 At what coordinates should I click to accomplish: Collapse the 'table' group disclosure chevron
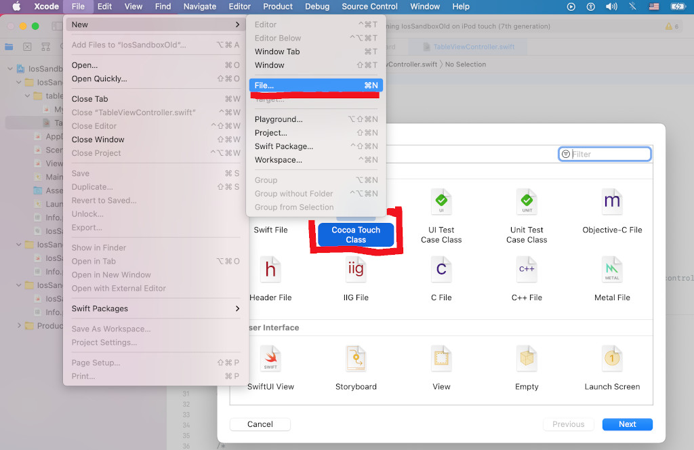pos(27,96)
